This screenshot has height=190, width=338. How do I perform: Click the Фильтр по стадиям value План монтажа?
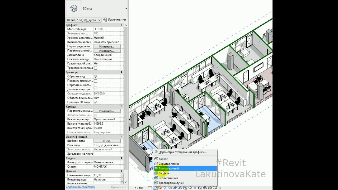pos(107,163)
